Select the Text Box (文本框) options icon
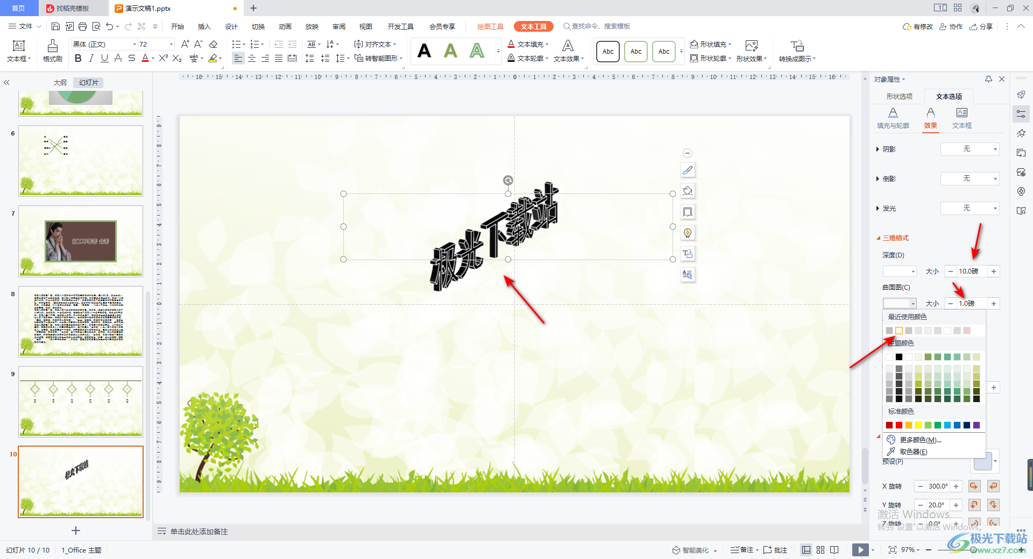The height and width of the screenshot is (559, 1033). coord(962,118)
